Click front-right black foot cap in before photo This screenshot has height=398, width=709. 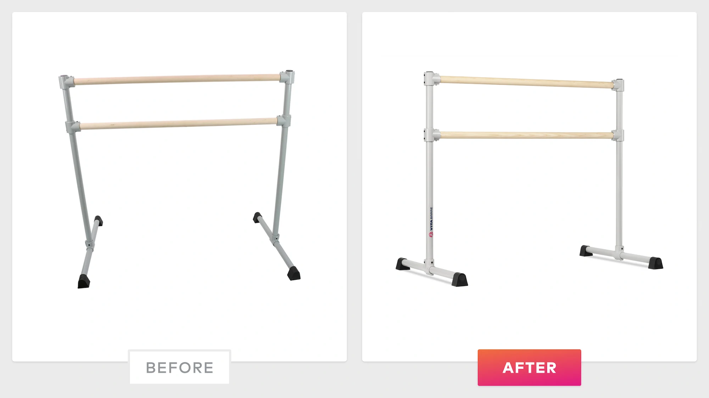[294, 274]
